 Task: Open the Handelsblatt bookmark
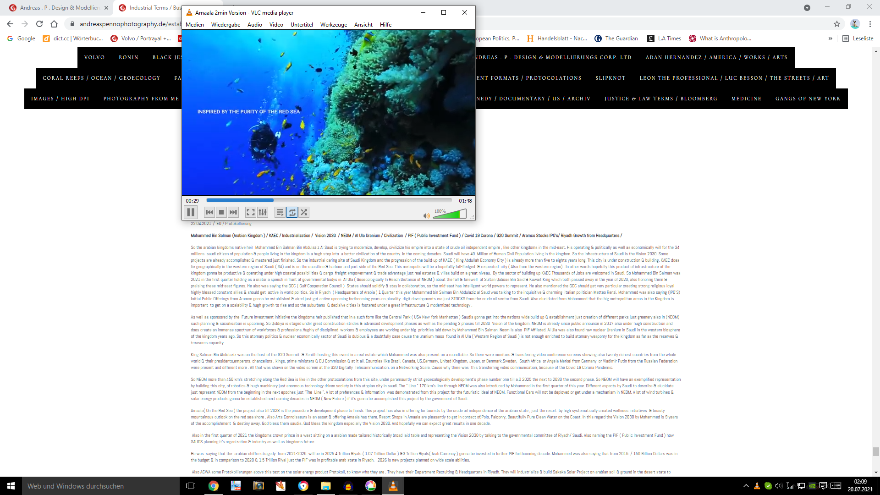(x=557, y=38)
